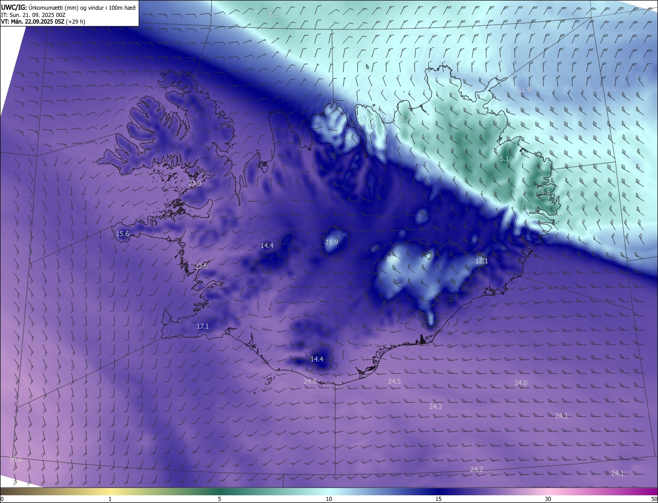Click the 17.1 value on the map
This screenshot has height=503, width=658.
[203, 326]
